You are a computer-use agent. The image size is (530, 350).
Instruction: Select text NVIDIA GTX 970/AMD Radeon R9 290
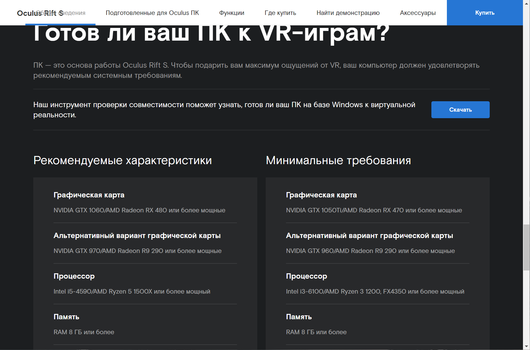coord(108,251)
